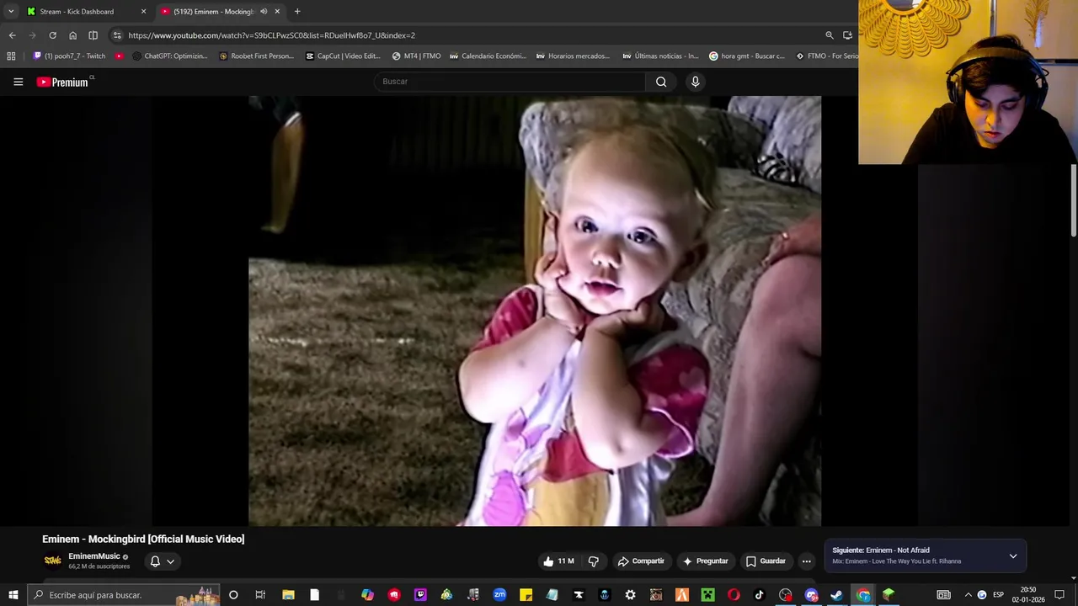Go to YouTube Premium home logo

point(63,82)
